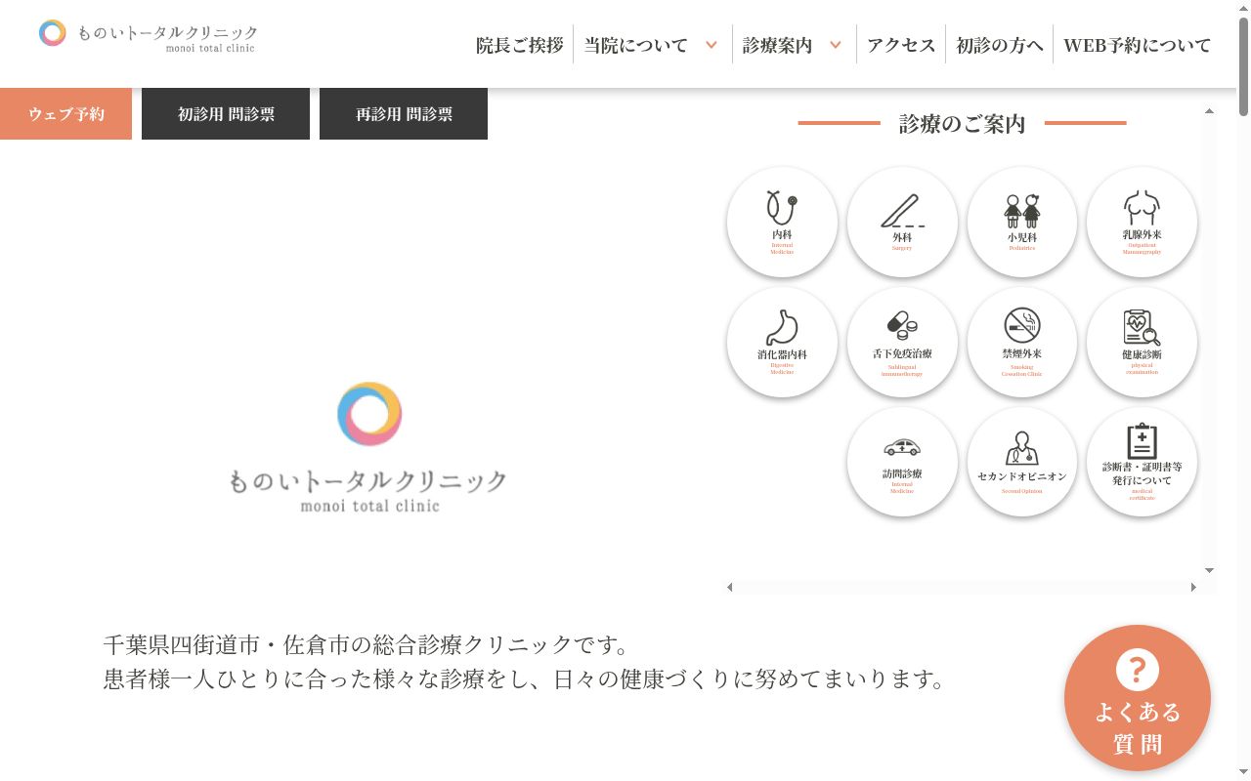Open the 乳腺外来 mammography icon
Image resolution: width=1251 pixels, height=781 pixels.
(1142, 222)
